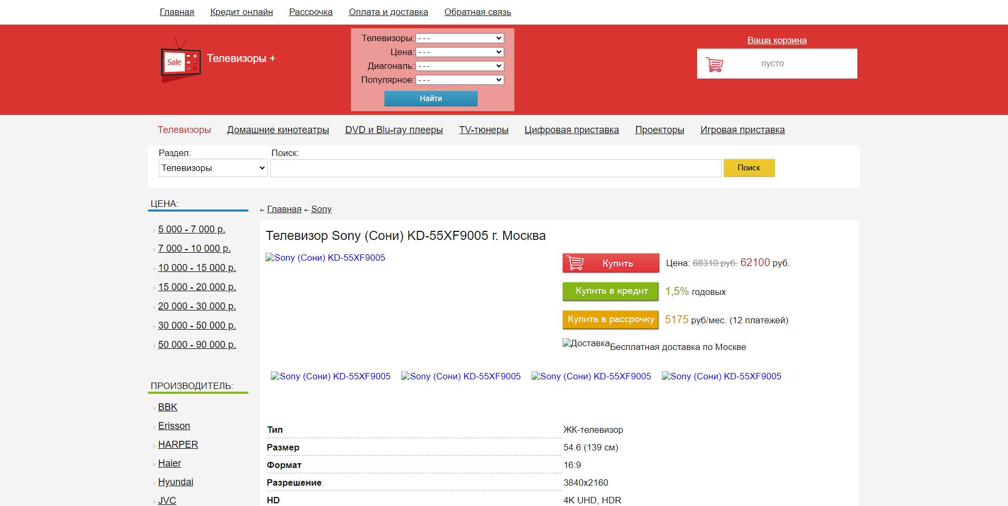Click the 3840x2160 resolution value
Viewport: 1008px width, 506px height.
tap(586, 482)
